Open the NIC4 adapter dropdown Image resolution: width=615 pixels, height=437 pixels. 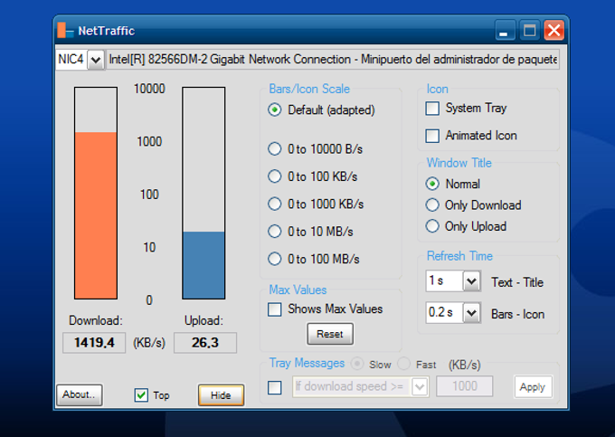95,60
